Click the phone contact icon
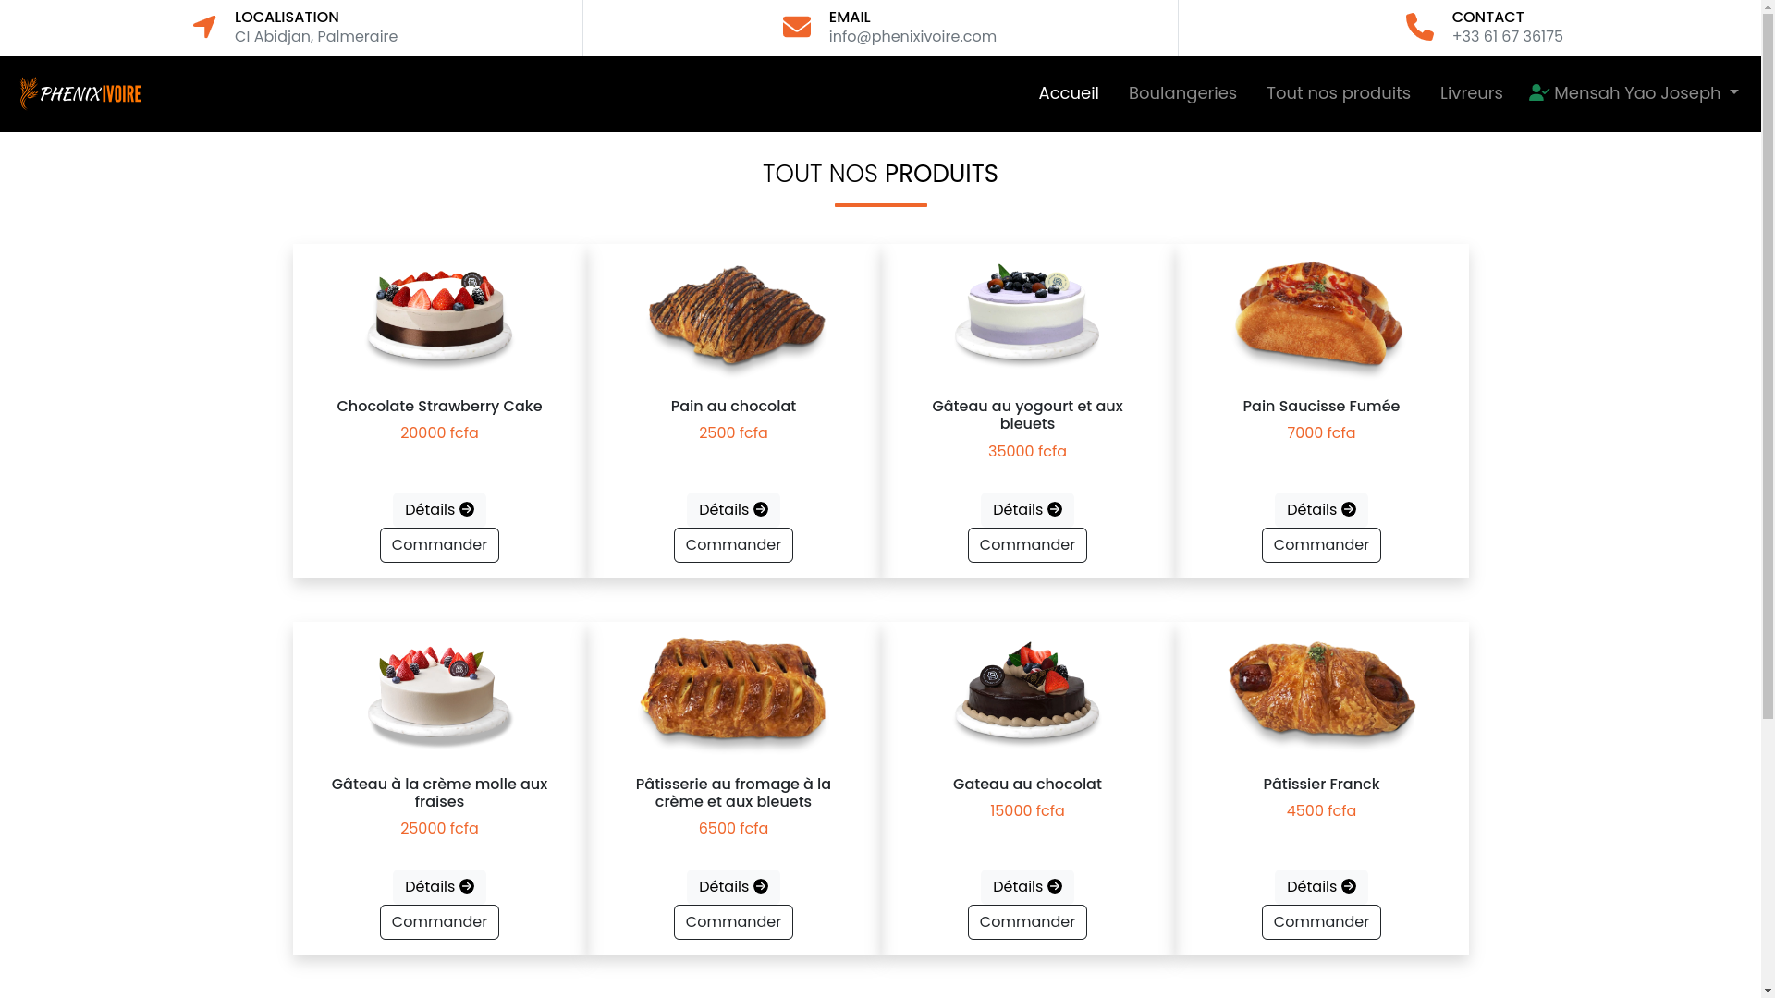1775x998 pixels. tap(1419, 27)
